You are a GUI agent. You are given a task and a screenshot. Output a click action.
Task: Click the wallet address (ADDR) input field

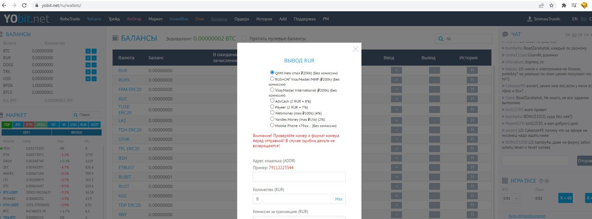(299, 177)
